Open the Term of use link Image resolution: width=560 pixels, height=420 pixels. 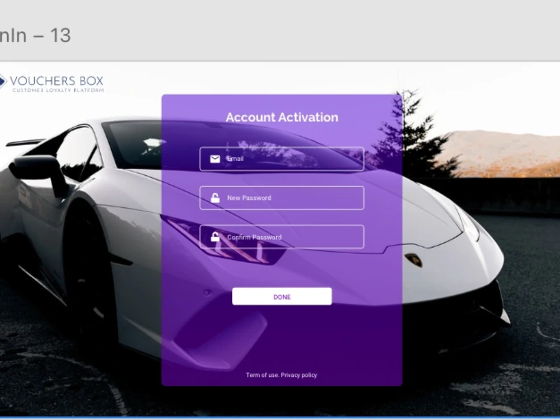point(262,375)
